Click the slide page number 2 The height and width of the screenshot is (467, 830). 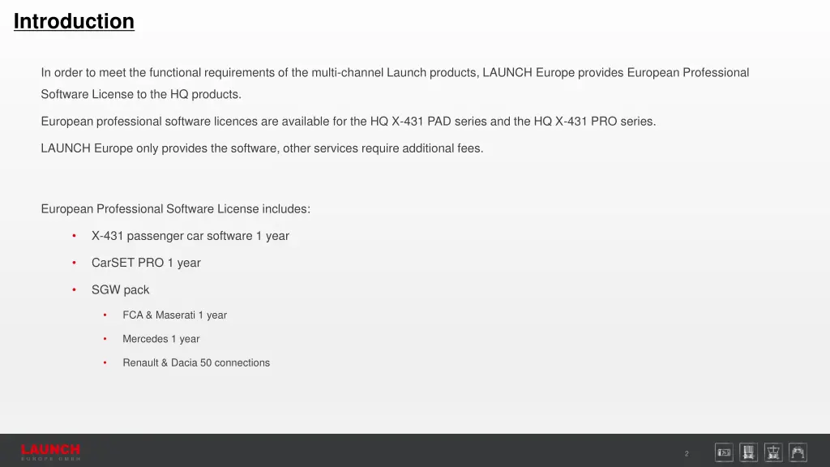point(687,454)
